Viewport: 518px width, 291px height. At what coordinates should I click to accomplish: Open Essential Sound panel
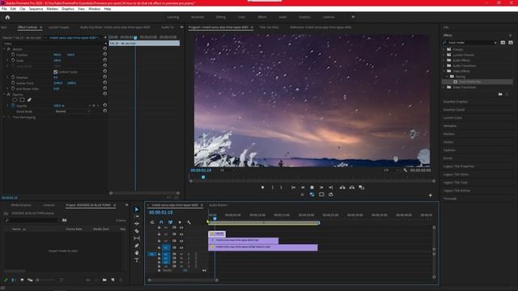coord(454,110)
